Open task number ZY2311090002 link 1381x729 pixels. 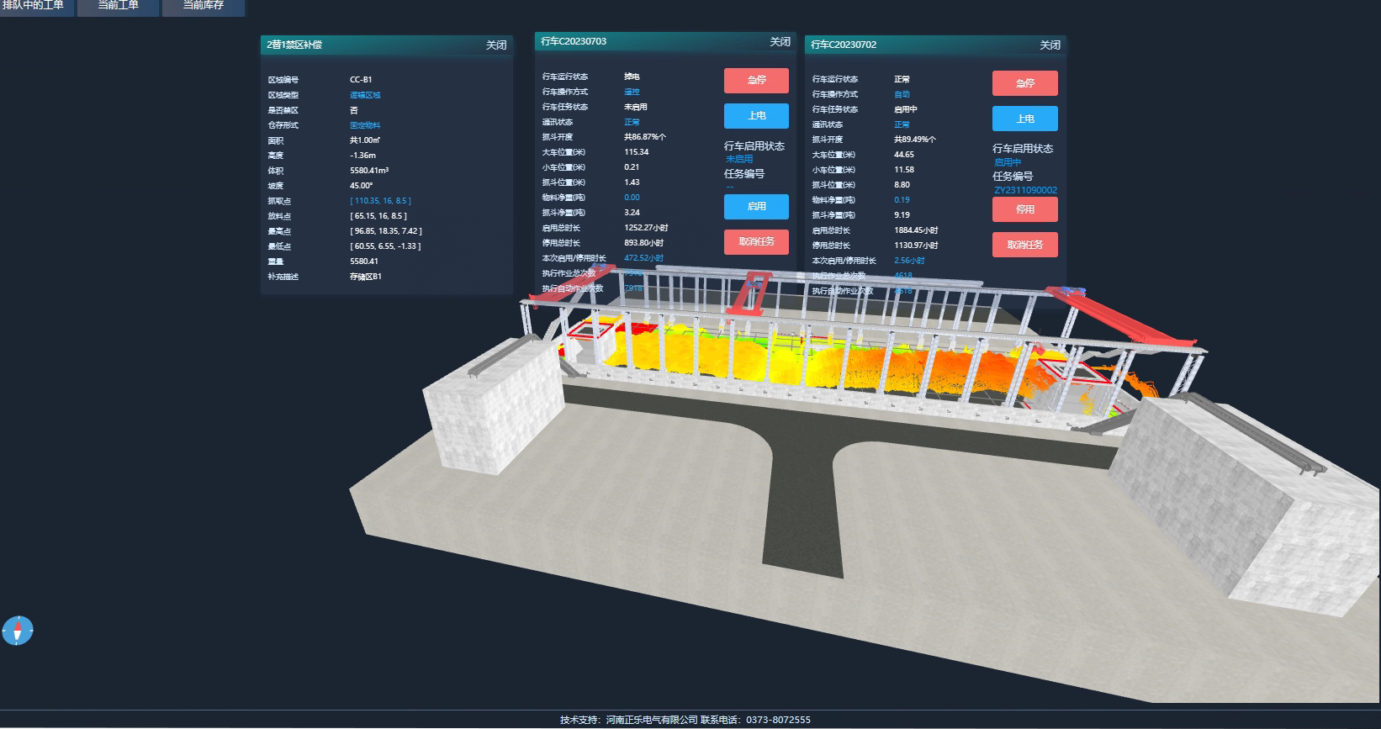(x=1025, y=191)
